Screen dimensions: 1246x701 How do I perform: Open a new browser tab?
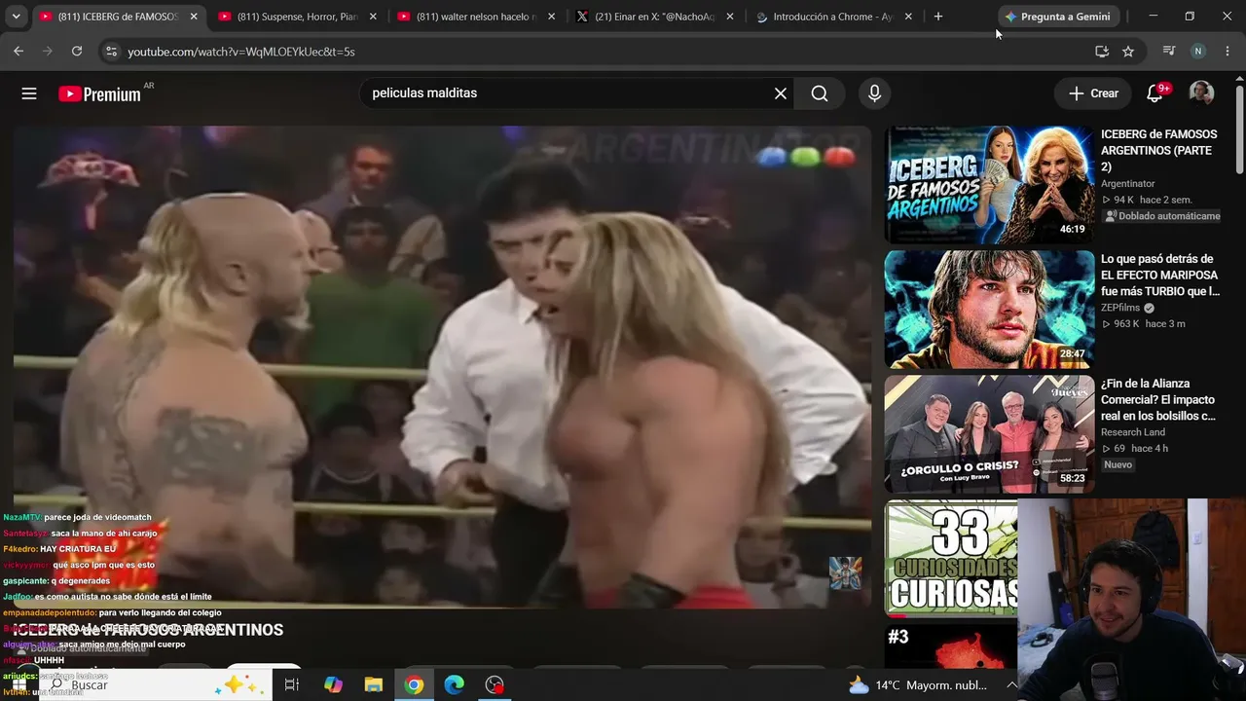pos(938,17)
